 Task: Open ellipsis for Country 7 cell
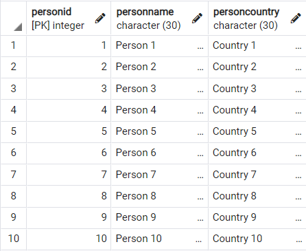click(x=298, y=177)
